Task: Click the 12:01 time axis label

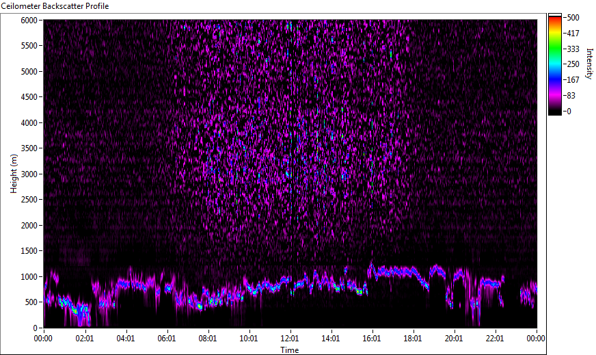Action: tap(290, 339)
